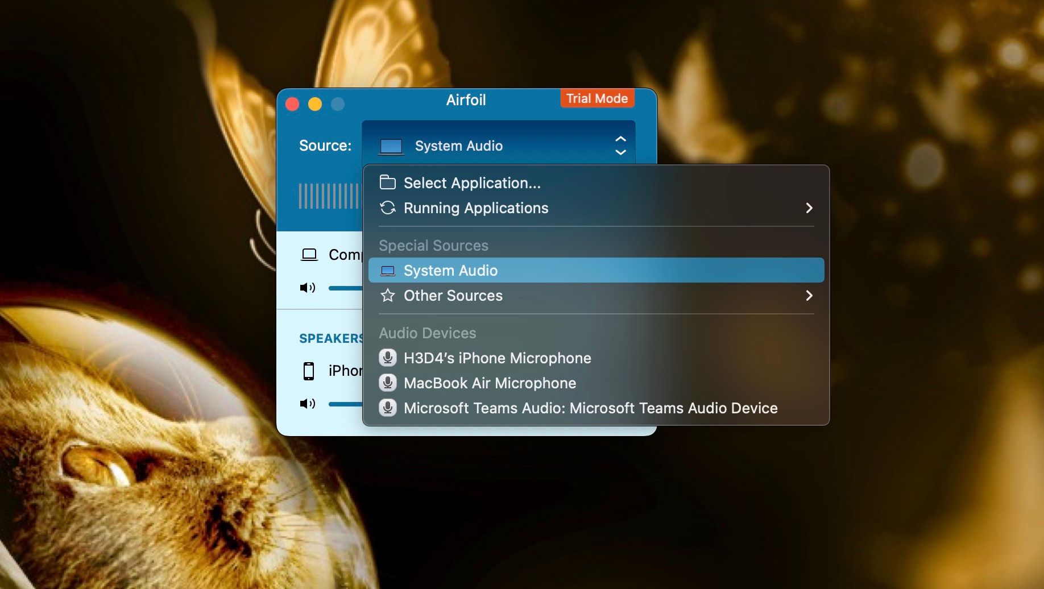Screen dimensions: 1044x589
Task: Mute the iPhone speaker via its volume icon
Action: 307,404
